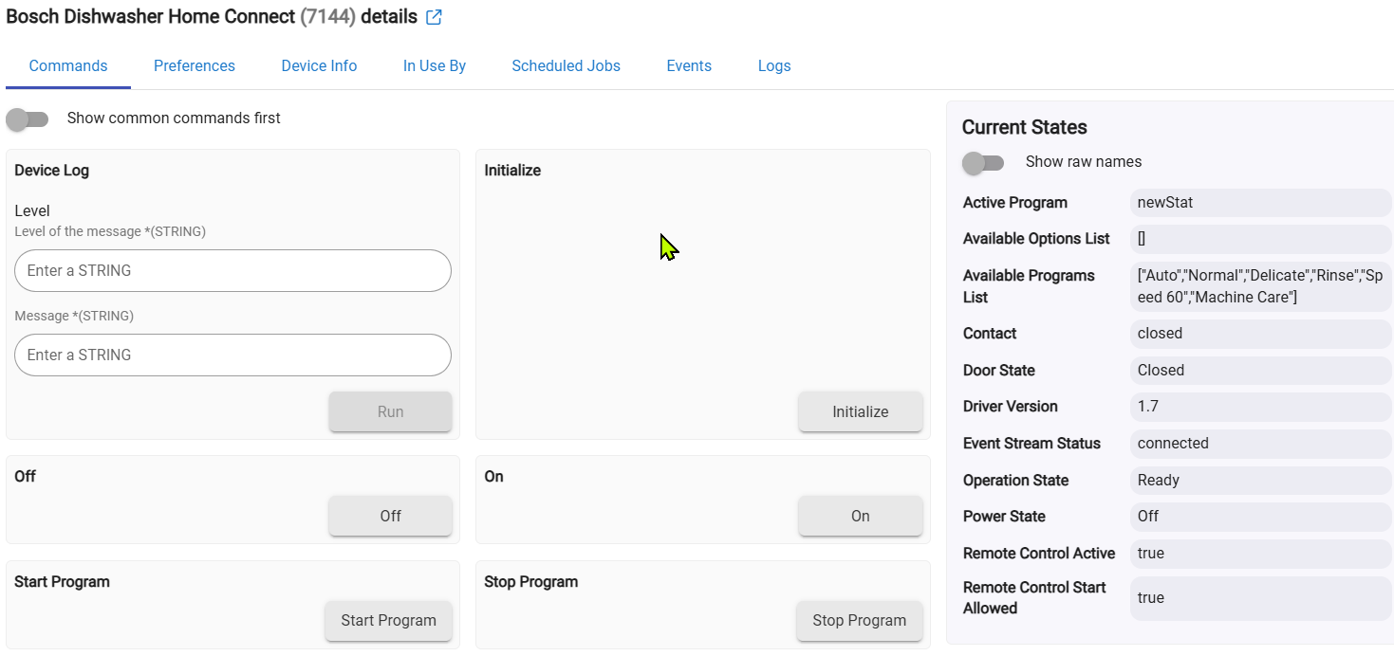Select the Commands tab

click(68, 66)
